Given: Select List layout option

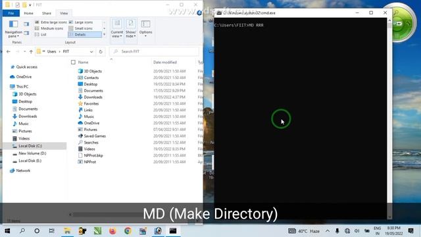Looking at the screenshot, I should 41,35.
